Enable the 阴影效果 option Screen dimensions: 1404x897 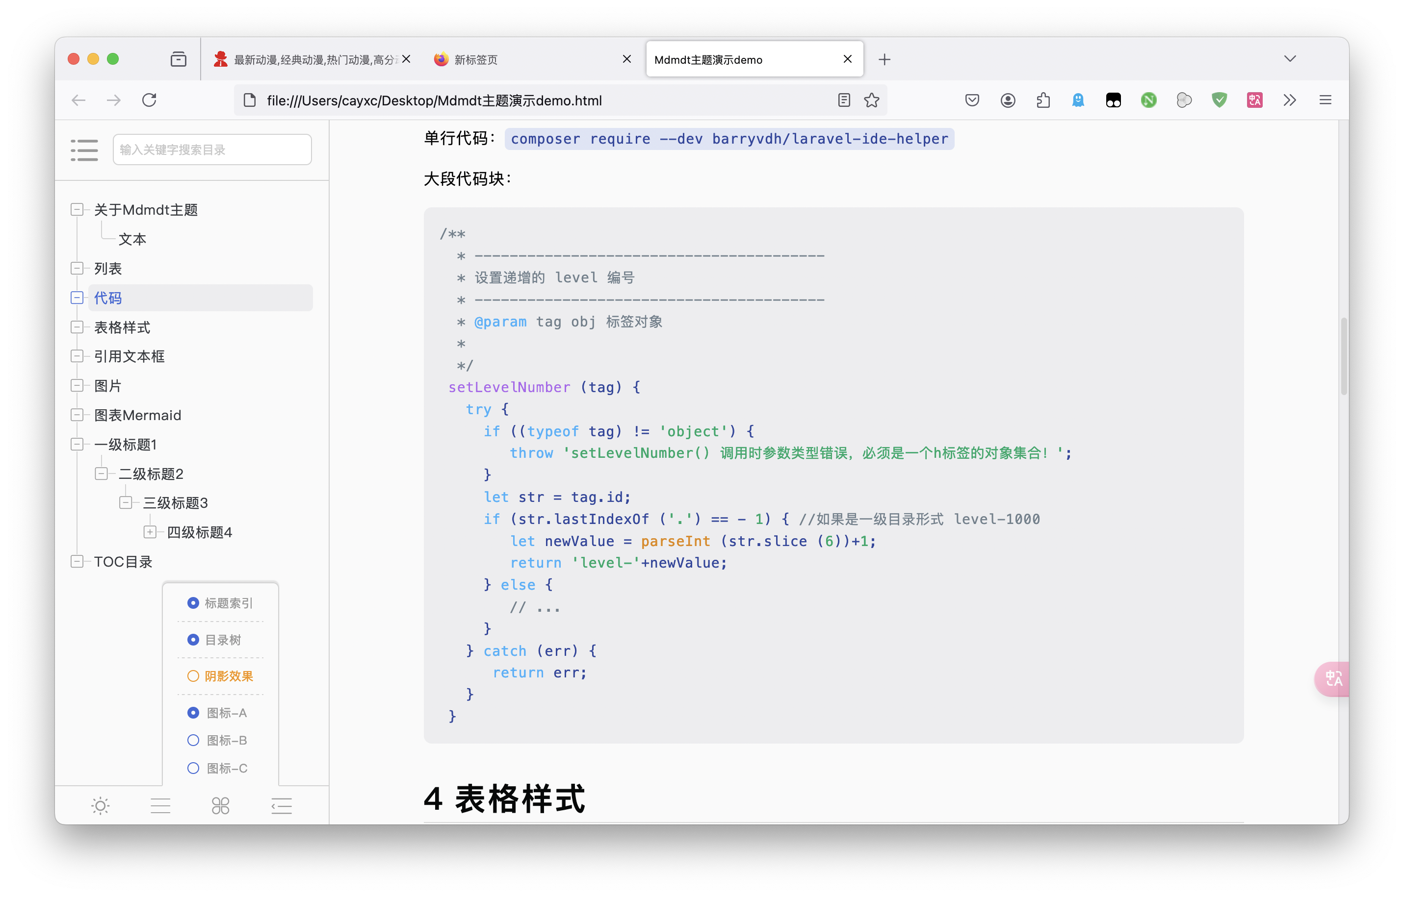pos(193,676)
